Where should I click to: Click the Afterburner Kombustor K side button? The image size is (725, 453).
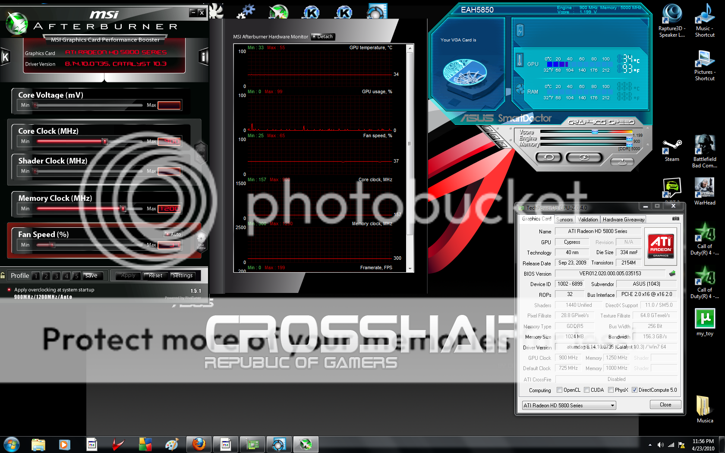click(x=5, y=57)
